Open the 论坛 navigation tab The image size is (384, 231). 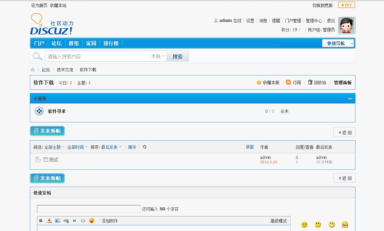click(x=57, y=43)
